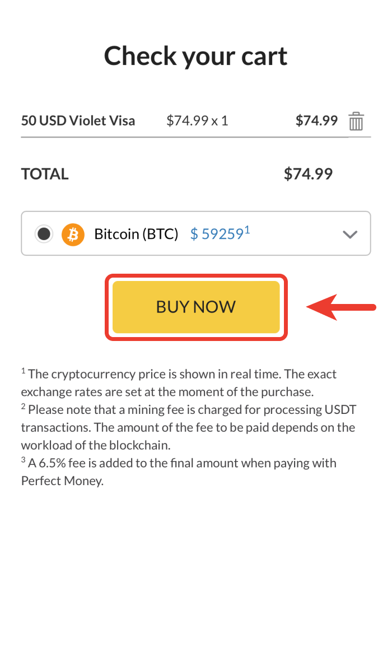This screenshot has height=659, width=392.
Task: Click the Check your cart heading
Action: tap(195, 56)
